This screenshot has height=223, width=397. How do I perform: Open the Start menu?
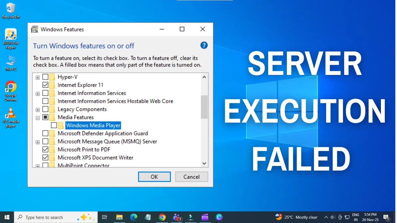click(x=6, y=217)
